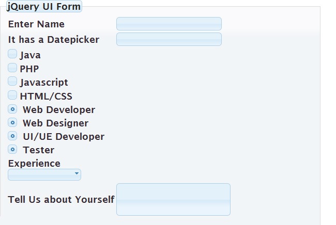Click the Experience dropdown arrow

(x=77, y=174)
